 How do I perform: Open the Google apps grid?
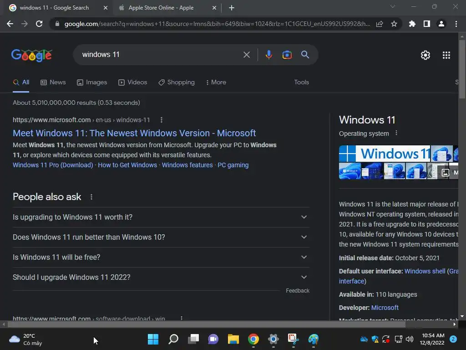(x=446, y=55)
